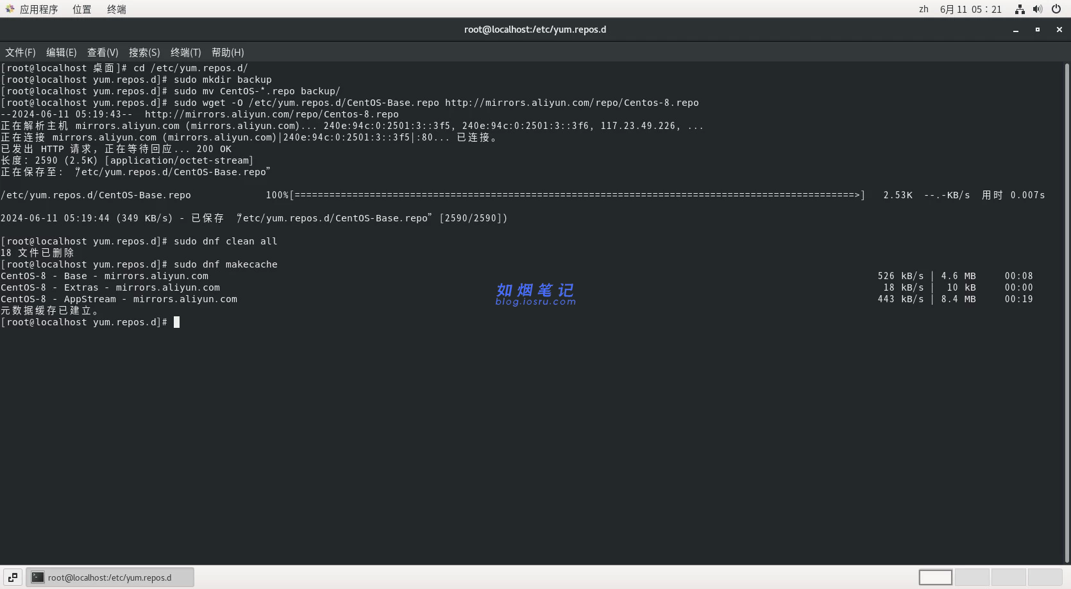Click the '元数据缓存已建立。' line
The image size is (1071, 589).
tap(50, 311)
